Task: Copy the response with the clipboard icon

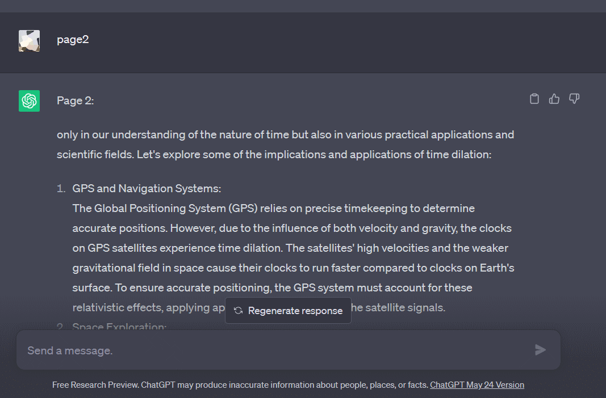Action: [x=534, y=99]
